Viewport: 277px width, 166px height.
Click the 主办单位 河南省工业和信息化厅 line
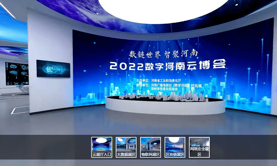tap(159, 81)
